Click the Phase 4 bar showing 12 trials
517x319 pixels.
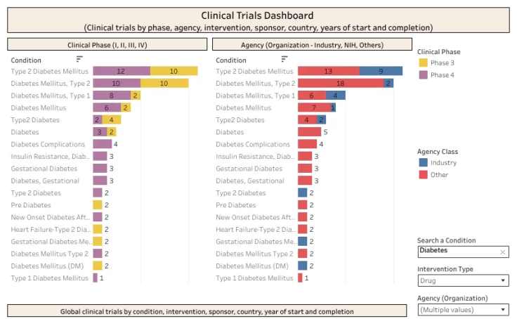tap(122, 71)
